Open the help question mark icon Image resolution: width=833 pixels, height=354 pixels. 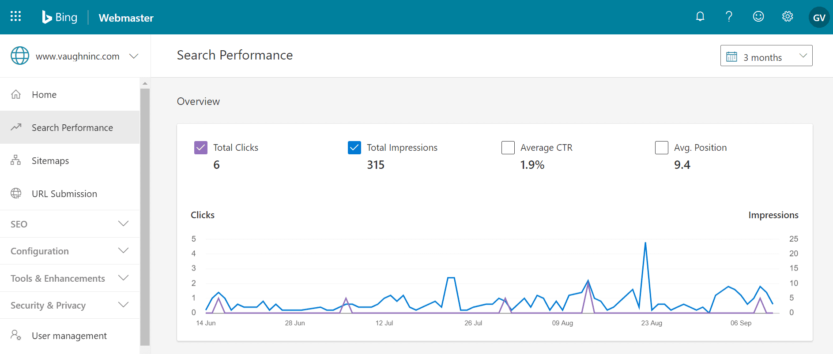point(729,17)
